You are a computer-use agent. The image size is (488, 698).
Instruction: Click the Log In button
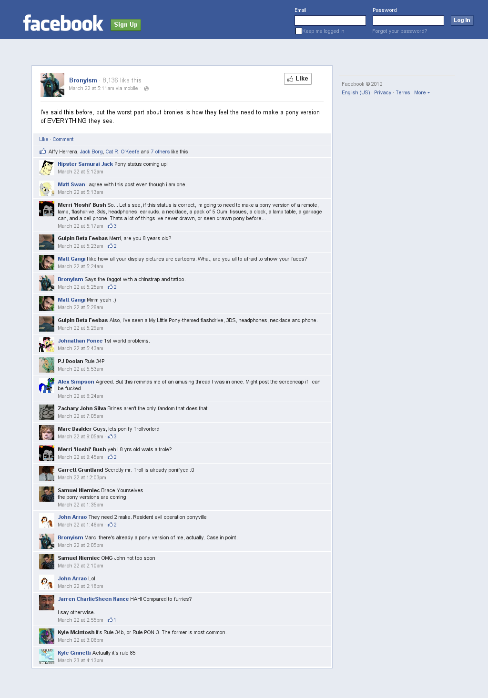click(462, 20)
